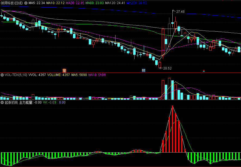Click the MA5: 22.34 price average label

point(36,3)
